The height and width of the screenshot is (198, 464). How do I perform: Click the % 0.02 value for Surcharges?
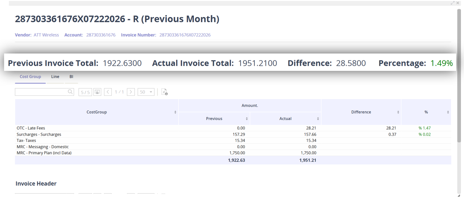coord(425,134)
